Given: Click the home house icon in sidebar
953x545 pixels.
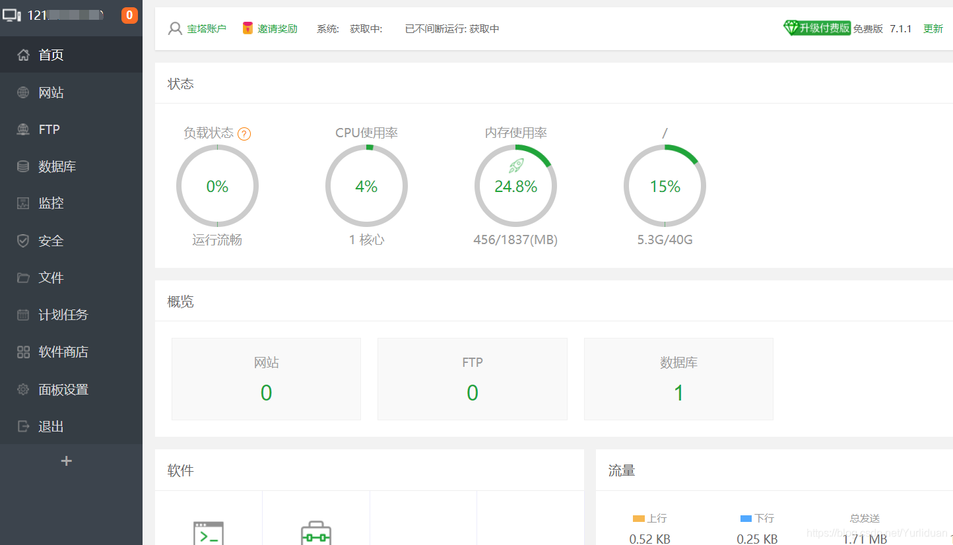Looking at the screenshot, I should [23, 55].
